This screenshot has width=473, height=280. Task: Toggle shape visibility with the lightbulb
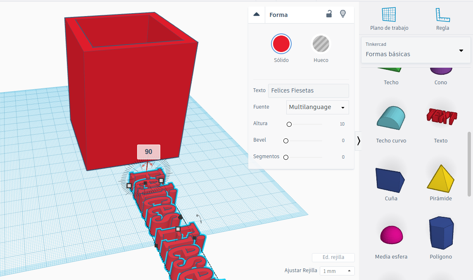point(343,14)
